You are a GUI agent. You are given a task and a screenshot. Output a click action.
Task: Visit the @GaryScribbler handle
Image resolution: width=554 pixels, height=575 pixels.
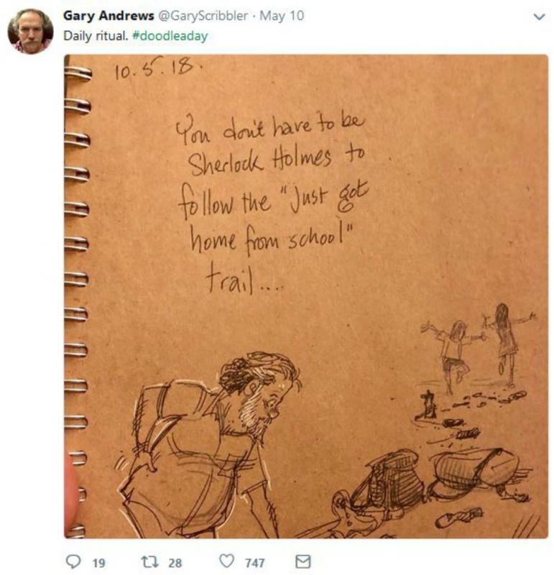203,16
